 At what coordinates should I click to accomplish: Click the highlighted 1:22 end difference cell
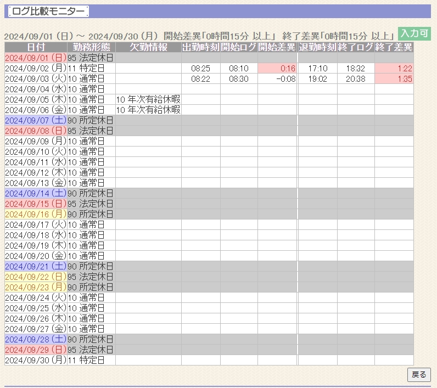click(x=394, y=69)
